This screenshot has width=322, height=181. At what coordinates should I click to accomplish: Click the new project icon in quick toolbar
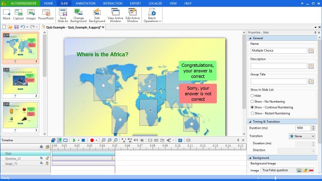(x=4, y=27)
